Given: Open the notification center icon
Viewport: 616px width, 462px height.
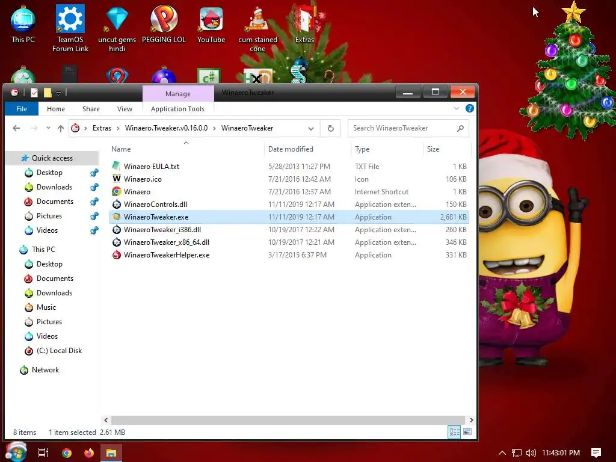Looking at the screenshot, I should pos(596,453).
